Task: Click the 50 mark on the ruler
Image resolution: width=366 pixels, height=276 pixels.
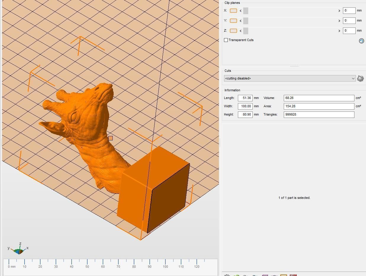Action: (87, 267)
